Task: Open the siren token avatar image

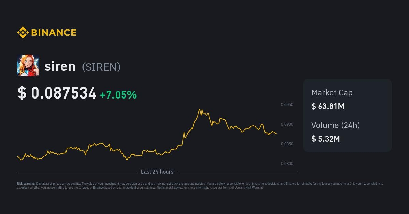Action: pos(28,66)
